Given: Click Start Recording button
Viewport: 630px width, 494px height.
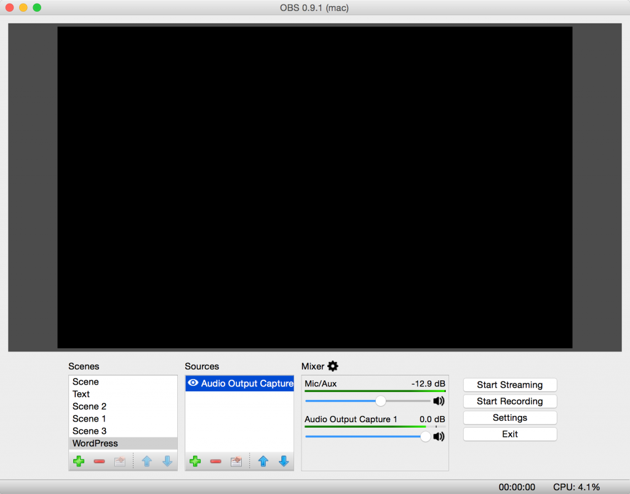Looking at the screenshot, I should click(x=510, y=401).
